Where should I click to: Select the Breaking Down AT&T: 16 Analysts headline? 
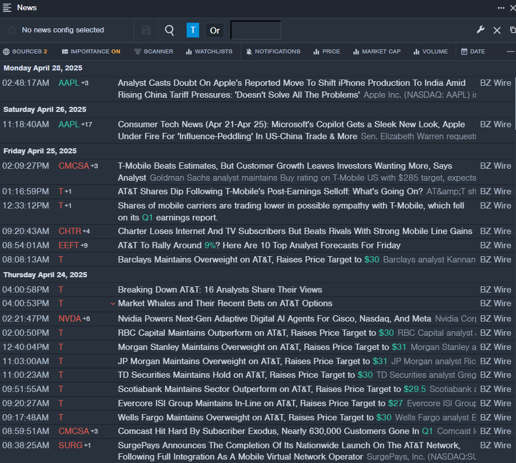[220, 290]
